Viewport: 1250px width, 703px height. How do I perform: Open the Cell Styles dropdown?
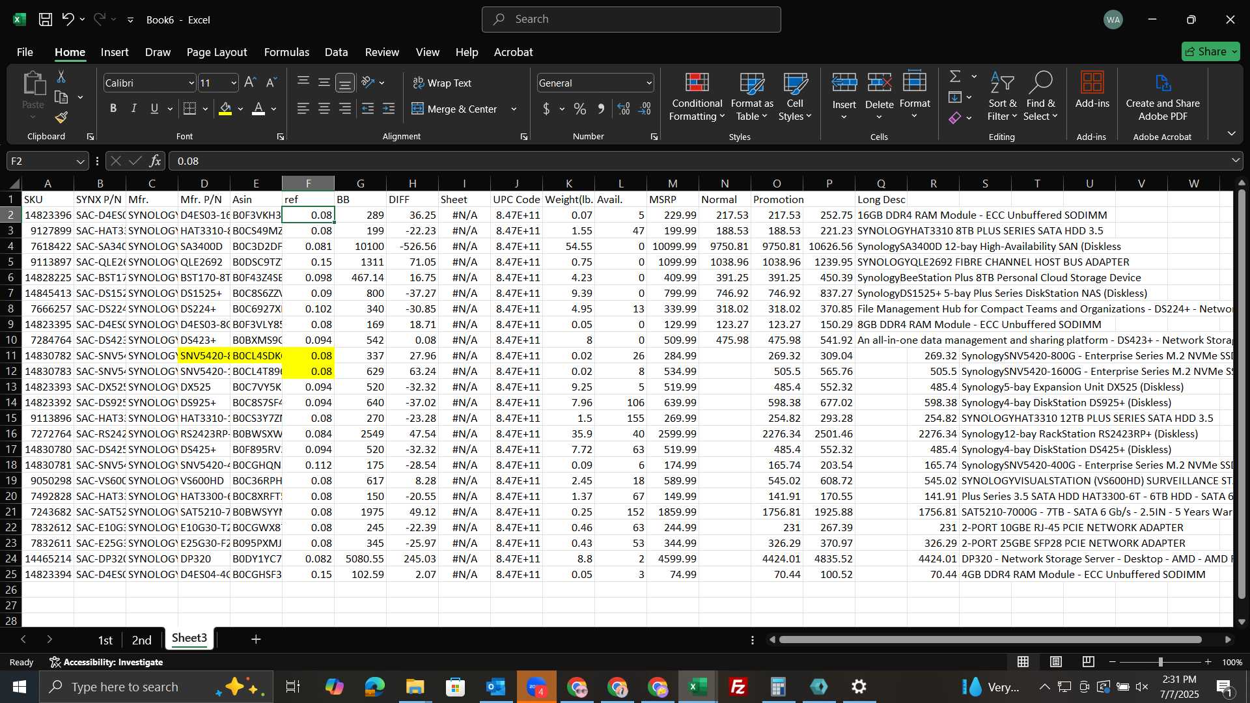(795, 96)
